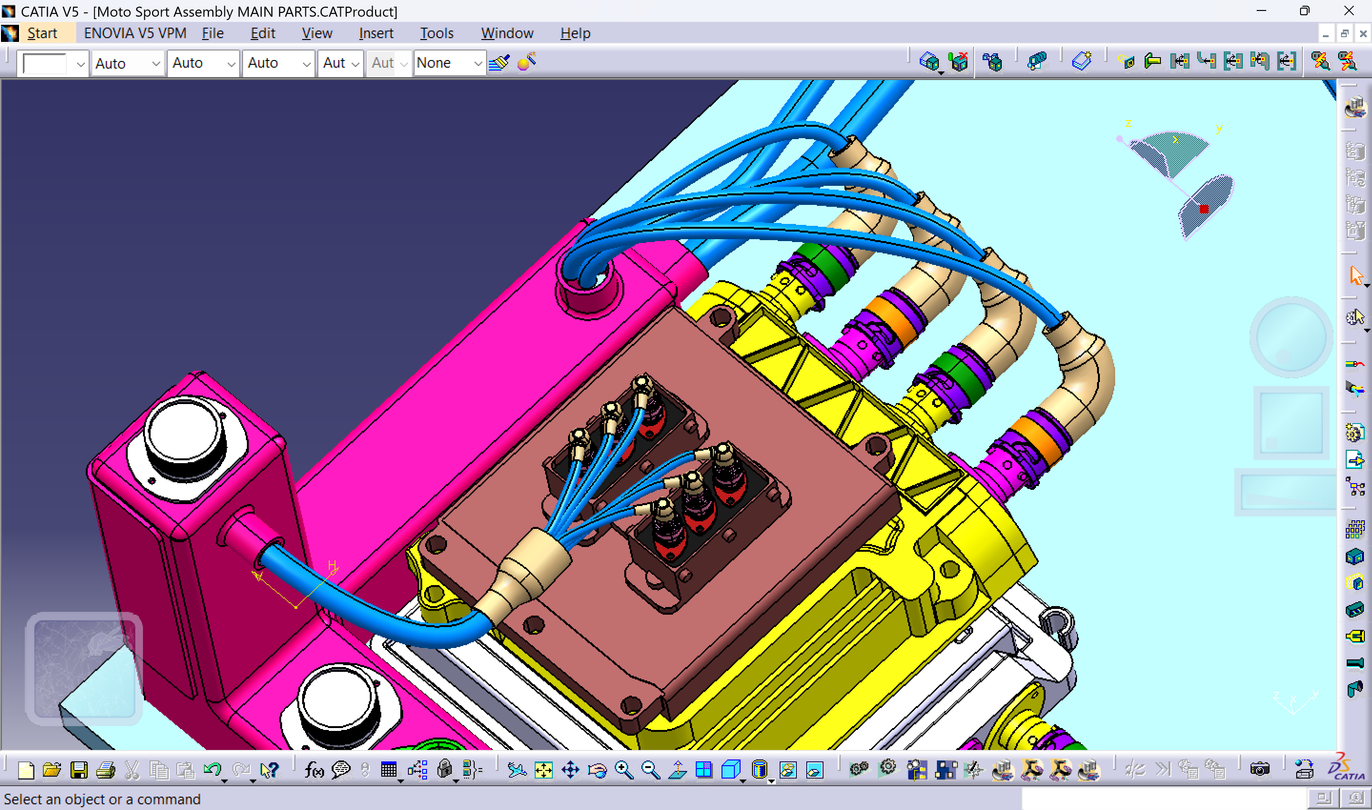1372x810 pixels.
Task: Click the Fit All In icon
Action: pyautogui.click(x=544, y=769)
